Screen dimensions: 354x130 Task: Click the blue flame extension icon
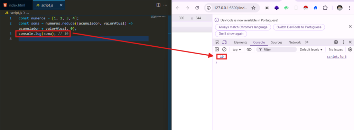[315, 8]
